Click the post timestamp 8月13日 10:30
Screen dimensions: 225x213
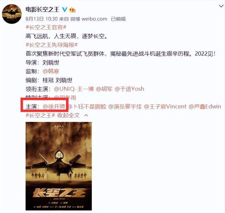click(x=41, y=19)
